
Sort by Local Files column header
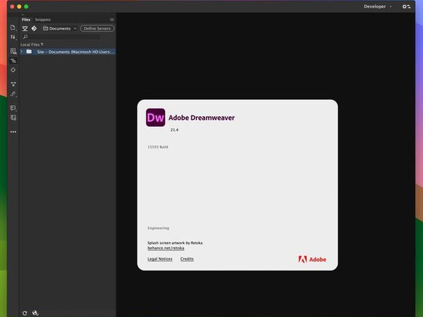tap(32, 44)
